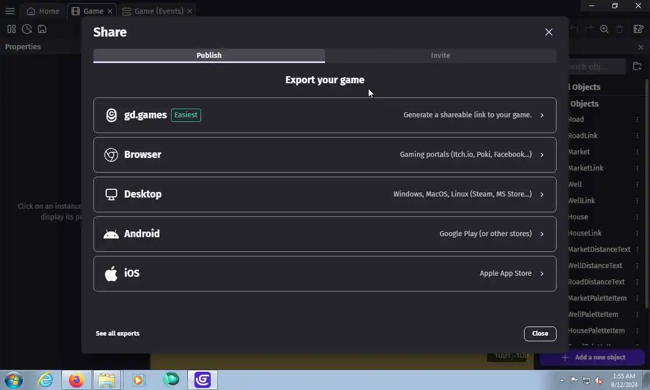Click the Android robot icon
Screen dimensions: 650x390
pyautogui.click(x=111, y=234)
